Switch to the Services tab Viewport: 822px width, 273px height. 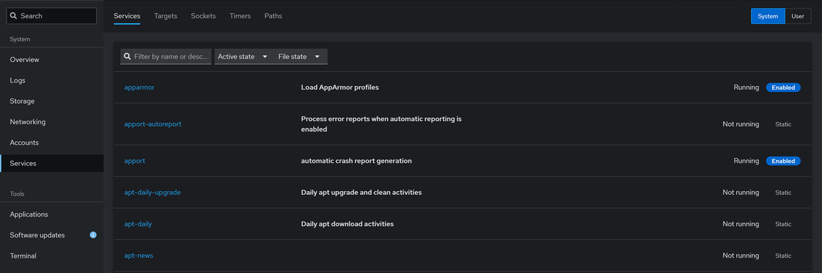pyautogui.click(x=127, y=16)
